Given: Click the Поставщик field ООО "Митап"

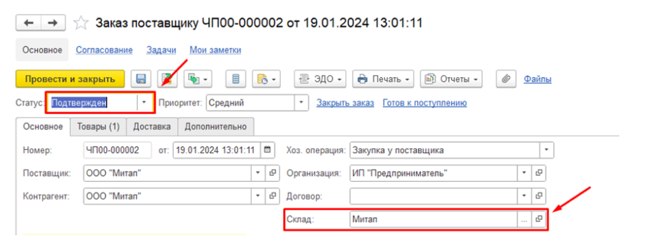Looking at the screenshot, I should click(168, 173).
